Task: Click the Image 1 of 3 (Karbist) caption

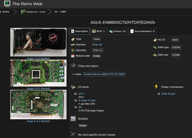Action: click(x=38, y=58)
